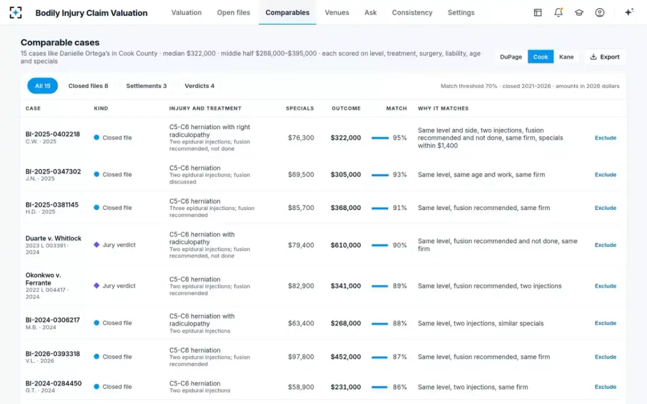Click the closed file dot for BI-2026-0393318
This screenshot has height=404, width=647.
(97, 357)
